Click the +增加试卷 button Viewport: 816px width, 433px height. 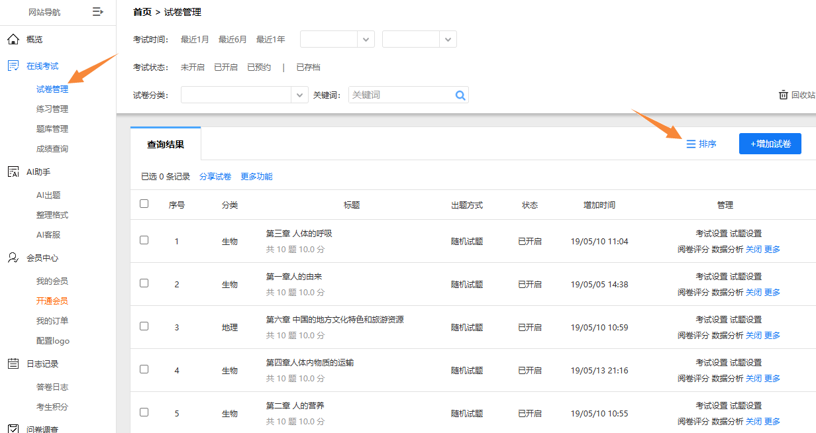770,144
